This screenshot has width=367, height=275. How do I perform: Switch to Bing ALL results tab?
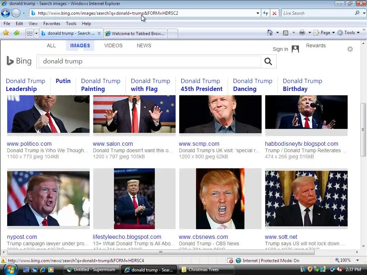pyautogui.click(x=51, y=45)
